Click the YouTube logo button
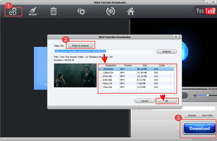The image size is (217, 141). [206, 11]
